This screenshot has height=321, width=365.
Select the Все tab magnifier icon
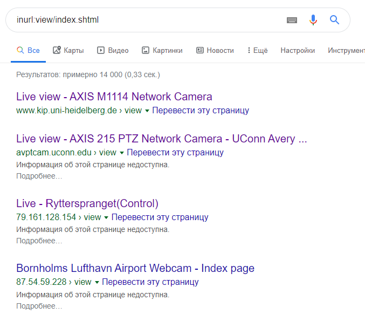tap(20, 50)
